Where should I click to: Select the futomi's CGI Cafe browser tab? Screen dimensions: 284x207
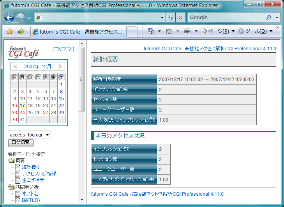[x=78, y=32]
